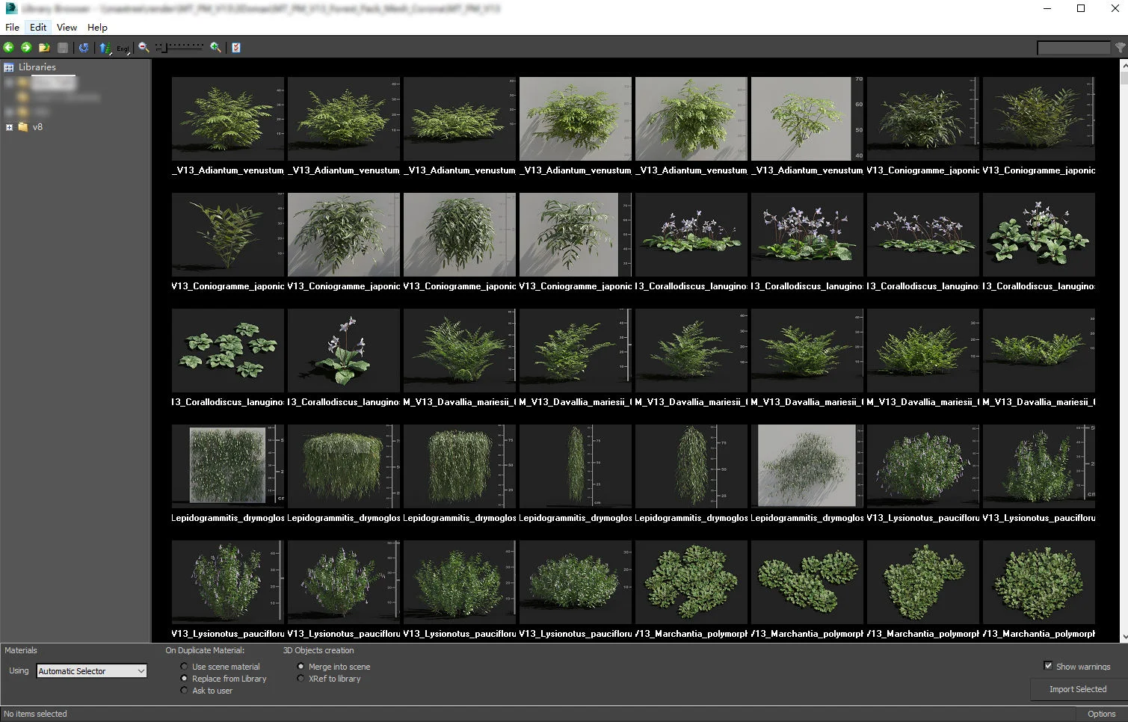Open the Engl language dropdown

pos(122,48)
